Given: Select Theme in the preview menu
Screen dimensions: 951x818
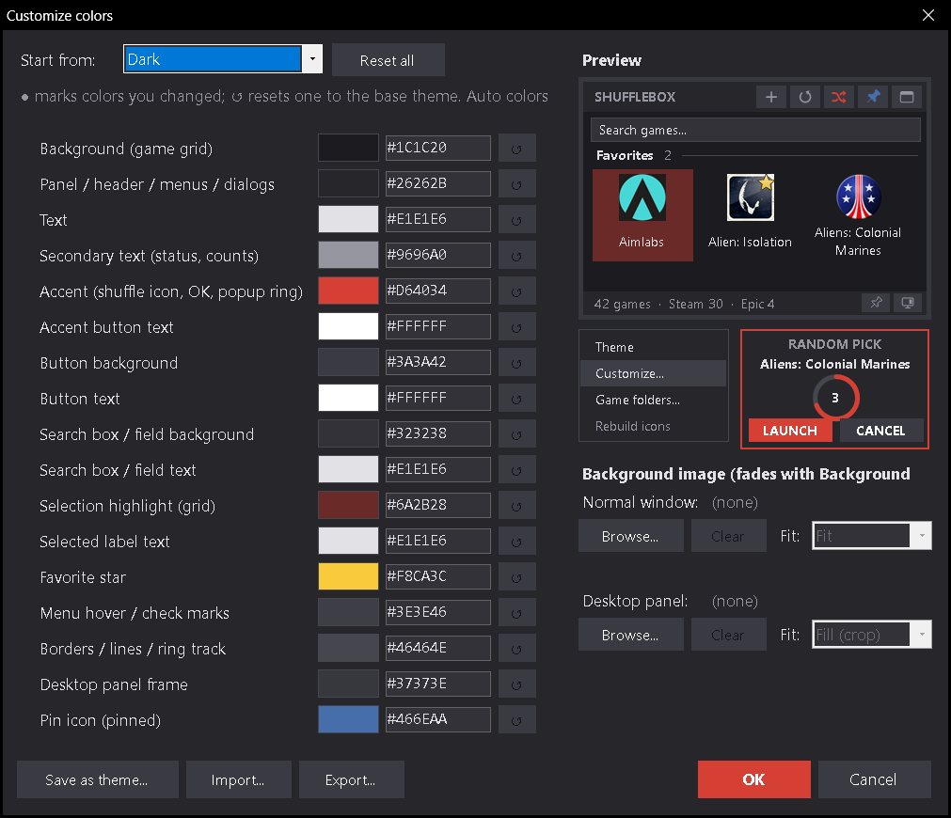Looking at the screenshot, I should [653, 348].
